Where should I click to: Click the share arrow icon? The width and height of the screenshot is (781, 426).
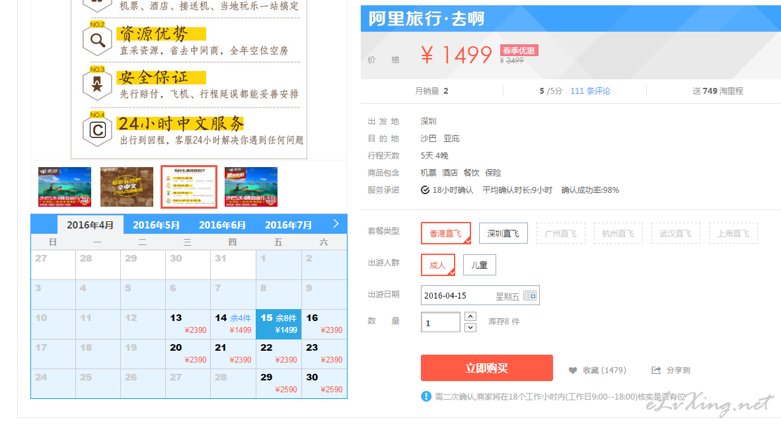(x=656, y=371)
